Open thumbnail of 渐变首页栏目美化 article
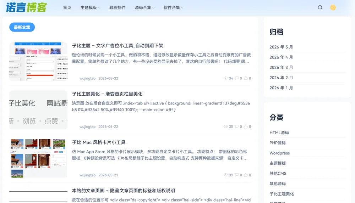 (x=38, y=110)
